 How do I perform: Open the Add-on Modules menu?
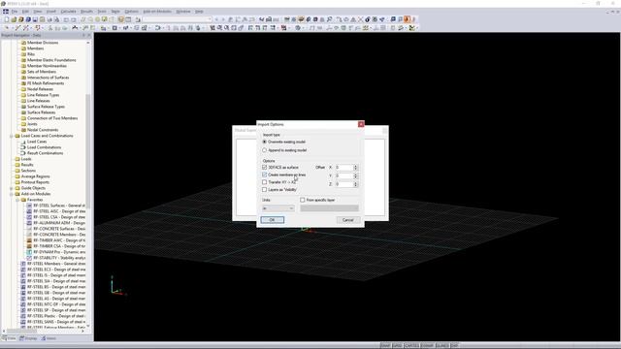157,12
